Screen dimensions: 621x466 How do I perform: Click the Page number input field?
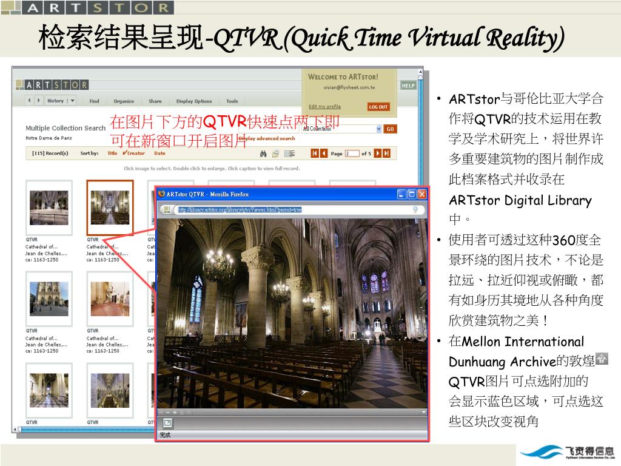coord(352,154)
